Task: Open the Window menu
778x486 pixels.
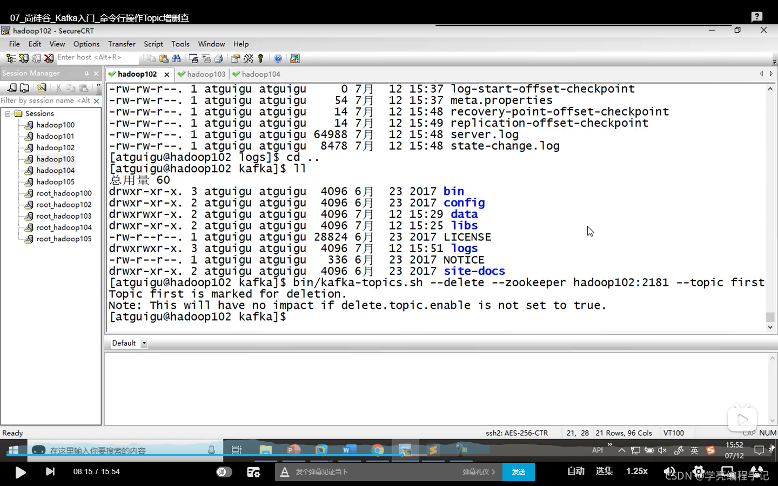Action: tap(211, 44)
